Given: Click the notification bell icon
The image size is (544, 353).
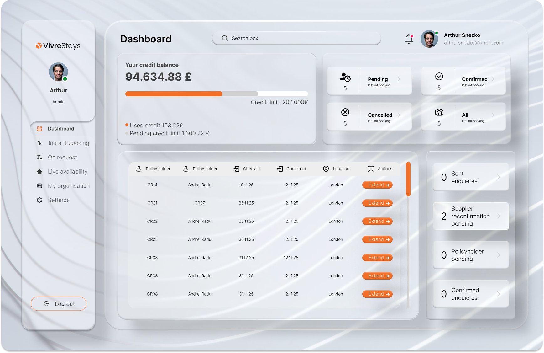Looking at the screenshot, I should [409, 39].
